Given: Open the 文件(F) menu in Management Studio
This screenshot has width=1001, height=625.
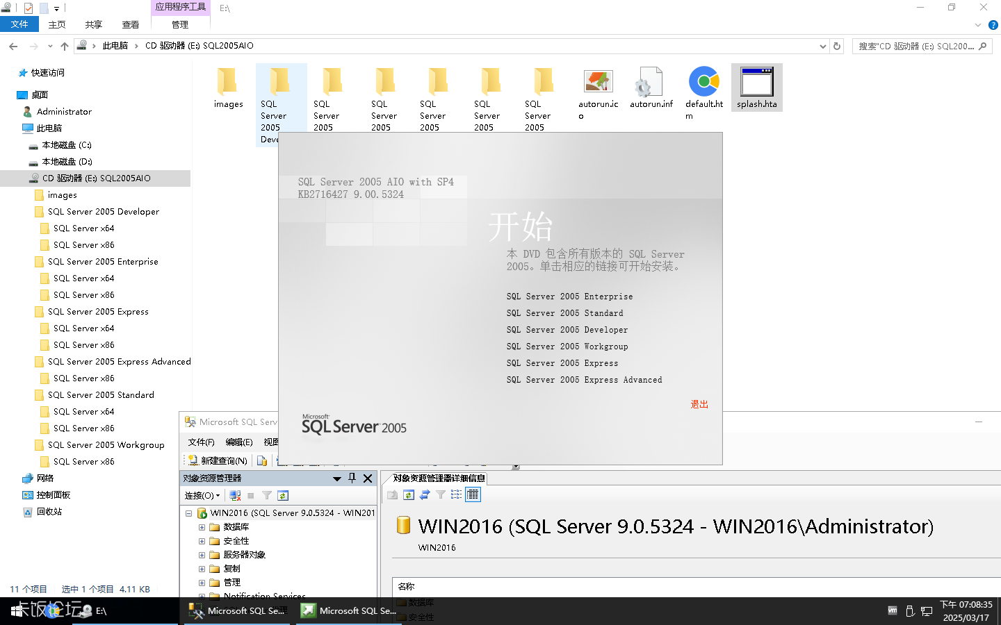Looking at the screenshot, I should [200, 442].
